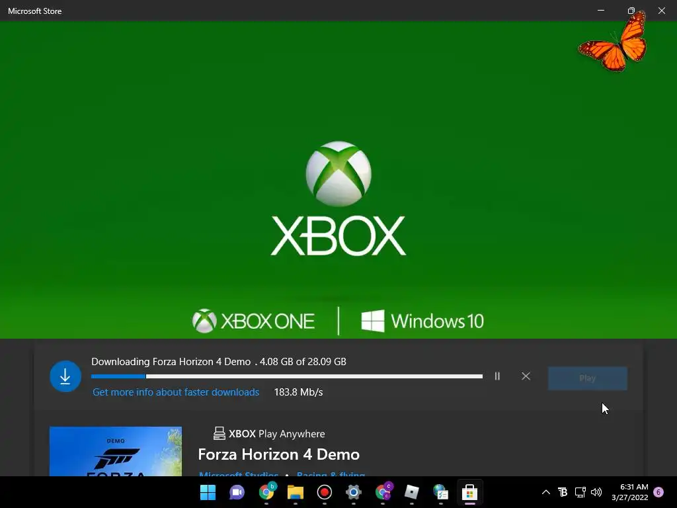This screenshot has height=508, width=677.
Task: Open the red record-button app in taskbar
Action: pos(324,492)
